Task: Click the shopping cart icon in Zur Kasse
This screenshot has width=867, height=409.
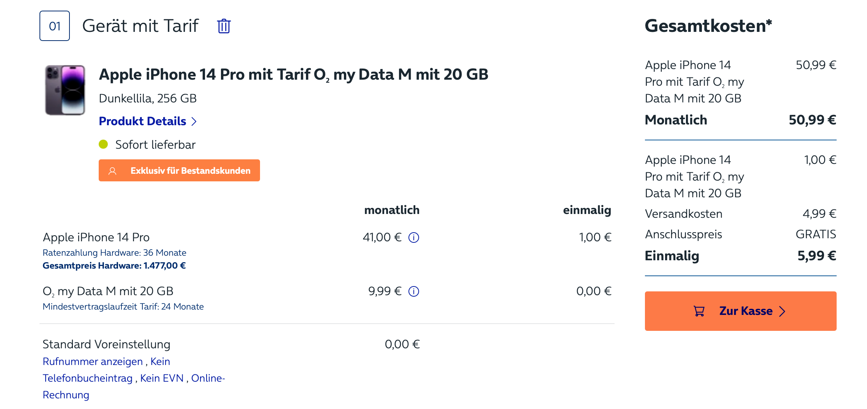Action: [699, 311]
